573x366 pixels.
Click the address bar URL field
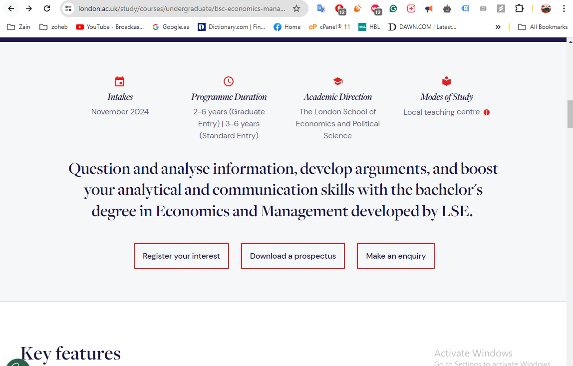click(x=182, y=8)
